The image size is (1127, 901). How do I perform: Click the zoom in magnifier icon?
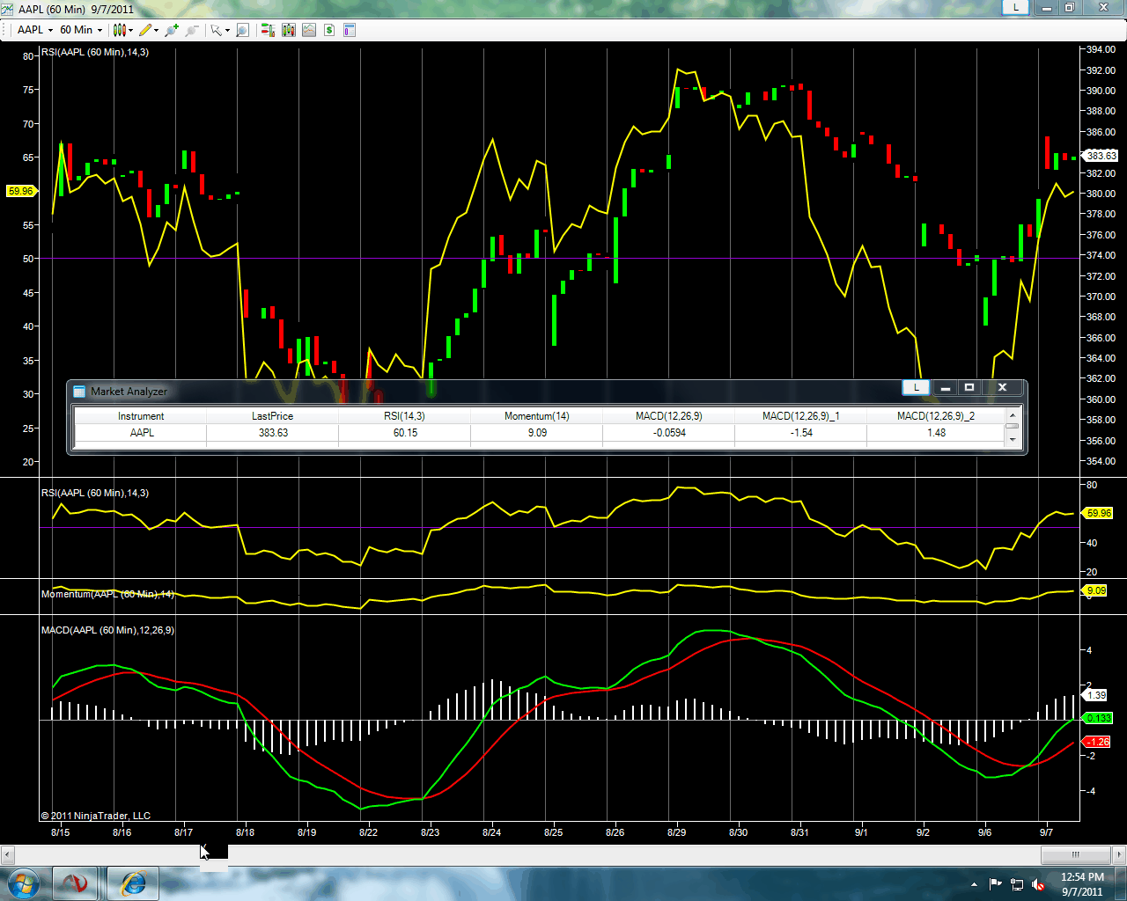click(172, 30)
